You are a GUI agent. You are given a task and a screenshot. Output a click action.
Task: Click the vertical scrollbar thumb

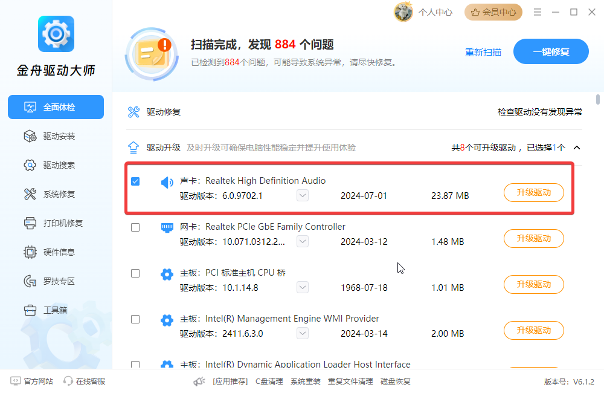click(598, 99)
